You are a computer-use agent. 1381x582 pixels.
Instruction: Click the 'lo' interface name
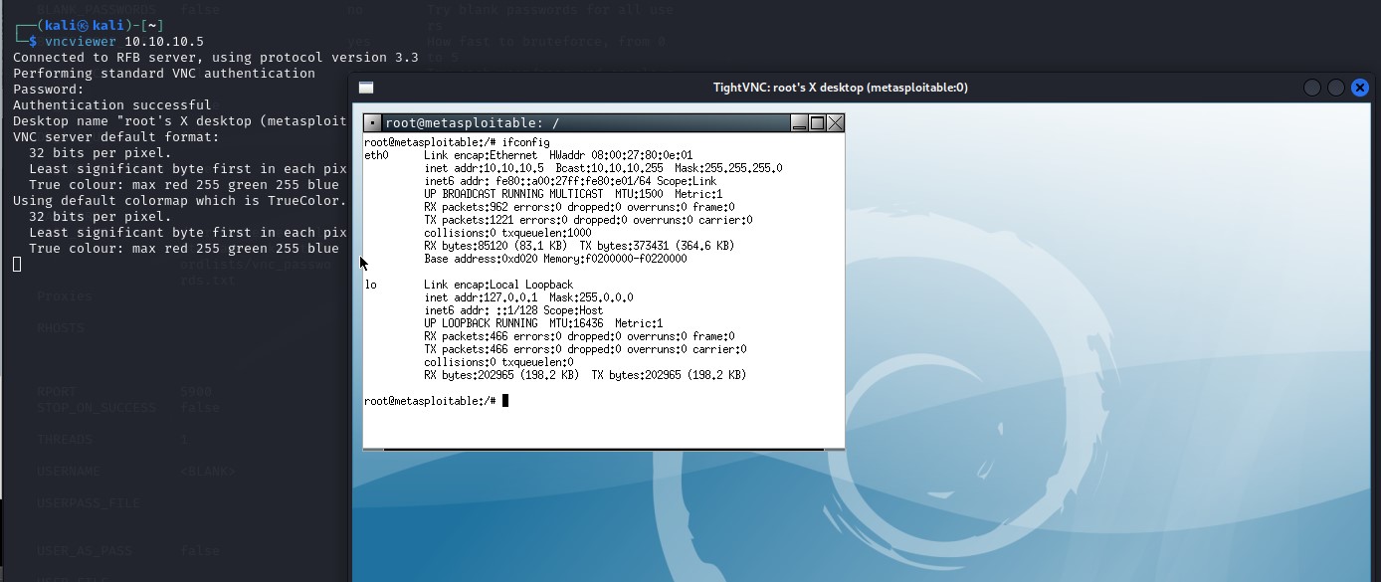(x=370, y=285)
